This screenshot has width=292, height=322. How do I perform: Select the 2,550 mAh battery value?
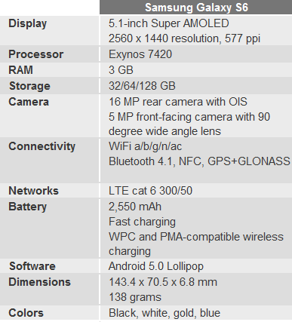[135, 207]
